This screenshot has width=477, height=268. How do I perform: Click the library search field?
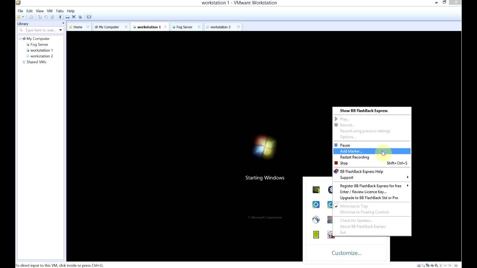pos(40,30)
